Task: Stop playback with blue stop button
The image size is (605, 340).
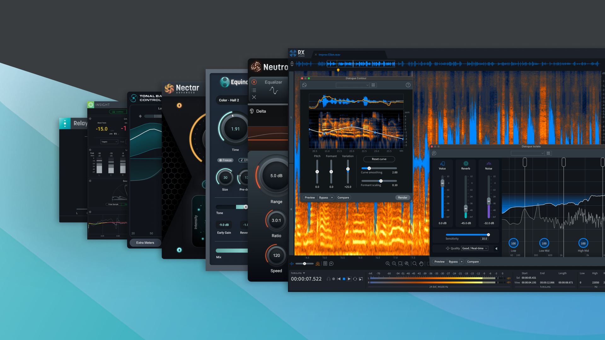Action: click(344, 279)
